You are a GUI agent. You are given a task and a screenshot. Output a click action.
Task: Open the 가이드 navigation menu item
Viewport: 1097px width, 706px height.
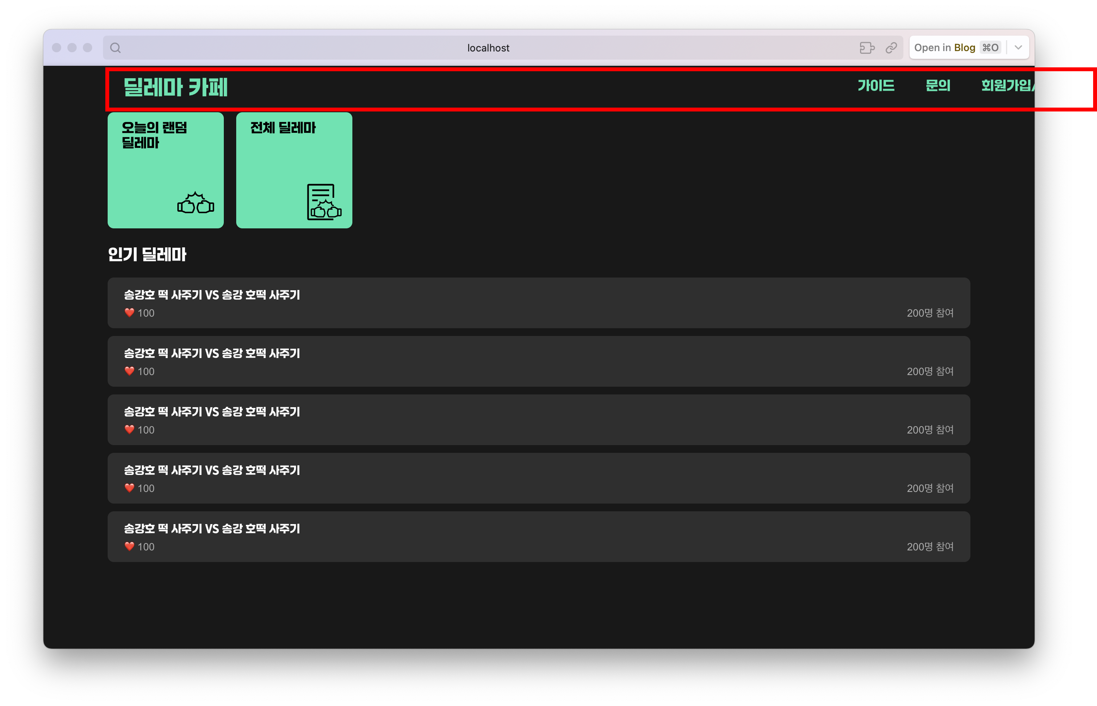coord(876,86)
